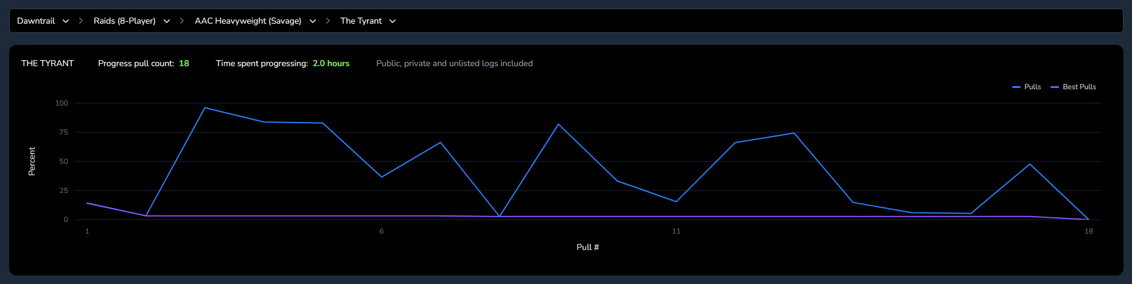1132x284 pixels.
Task: Expand The Tyrant boss dropdown
Action: (368, 21)
